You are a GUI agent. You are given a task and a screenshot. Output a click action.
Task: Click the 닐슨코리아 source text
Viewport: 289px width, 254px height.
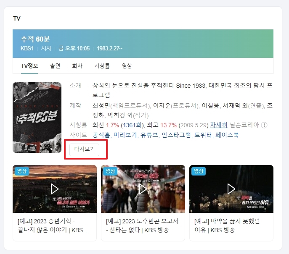[x=244, y=125]
